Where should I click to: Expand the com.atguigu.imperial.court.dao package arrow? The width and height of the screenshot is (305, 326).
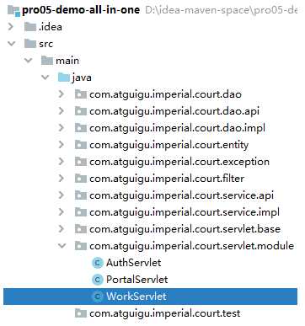pyautogui.click(x=62, y=94)
